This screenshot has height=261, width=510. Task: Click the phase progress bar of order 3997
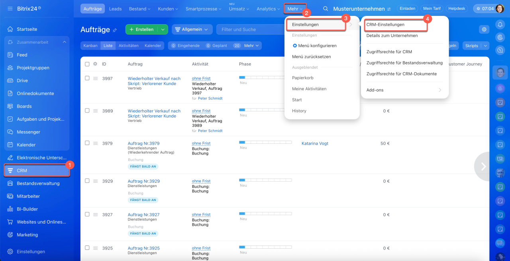tap(265, 77)
